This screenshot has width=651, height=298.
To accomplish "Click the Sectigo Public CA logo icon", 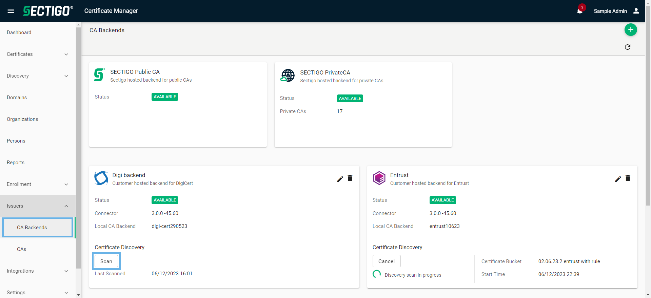I will pyautogui.click(x=99, y=74).
